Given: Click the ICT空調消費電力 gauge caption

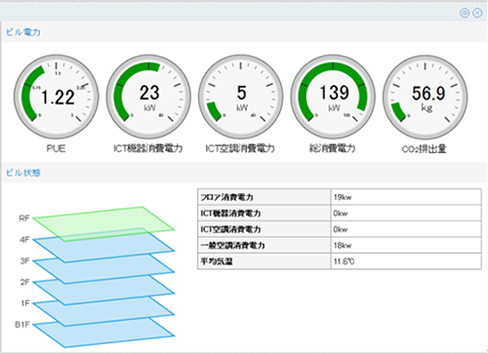Looking at the screenshot, I should pyautogui.click(x=240, y=148).
